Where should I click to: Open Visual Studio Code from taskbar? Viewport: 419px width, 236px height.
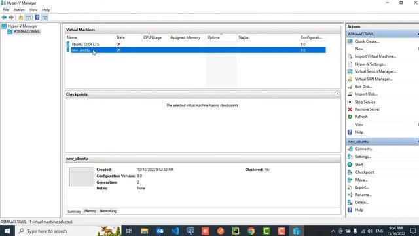pos(175,231)
